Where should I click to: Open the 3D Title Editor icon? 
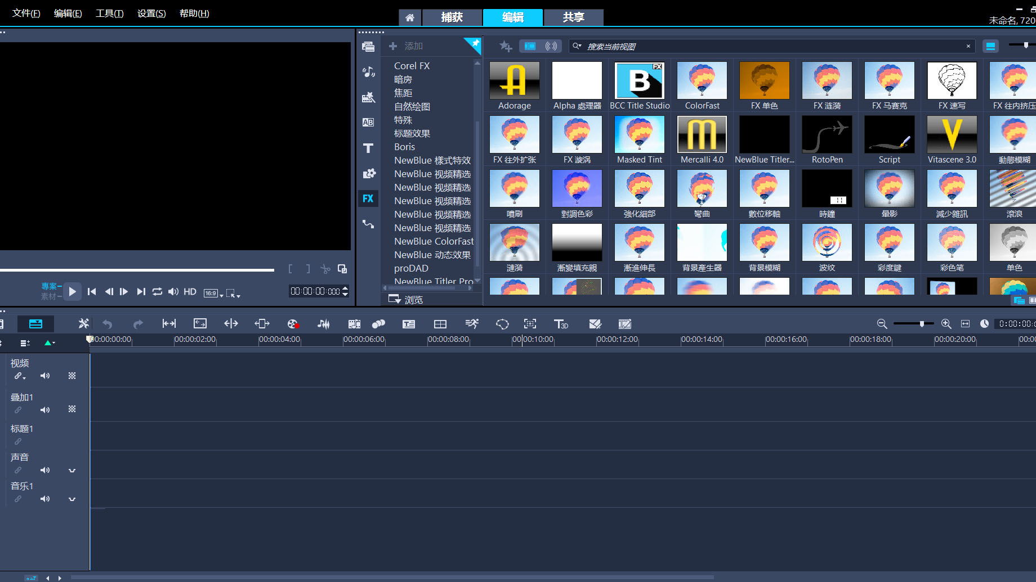pyautogui.click(x=561, y=324)
